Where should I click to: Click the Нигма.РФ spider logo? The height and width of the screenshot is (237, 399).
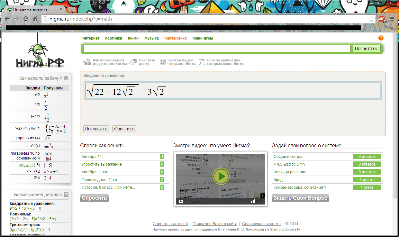click(40, 55)
